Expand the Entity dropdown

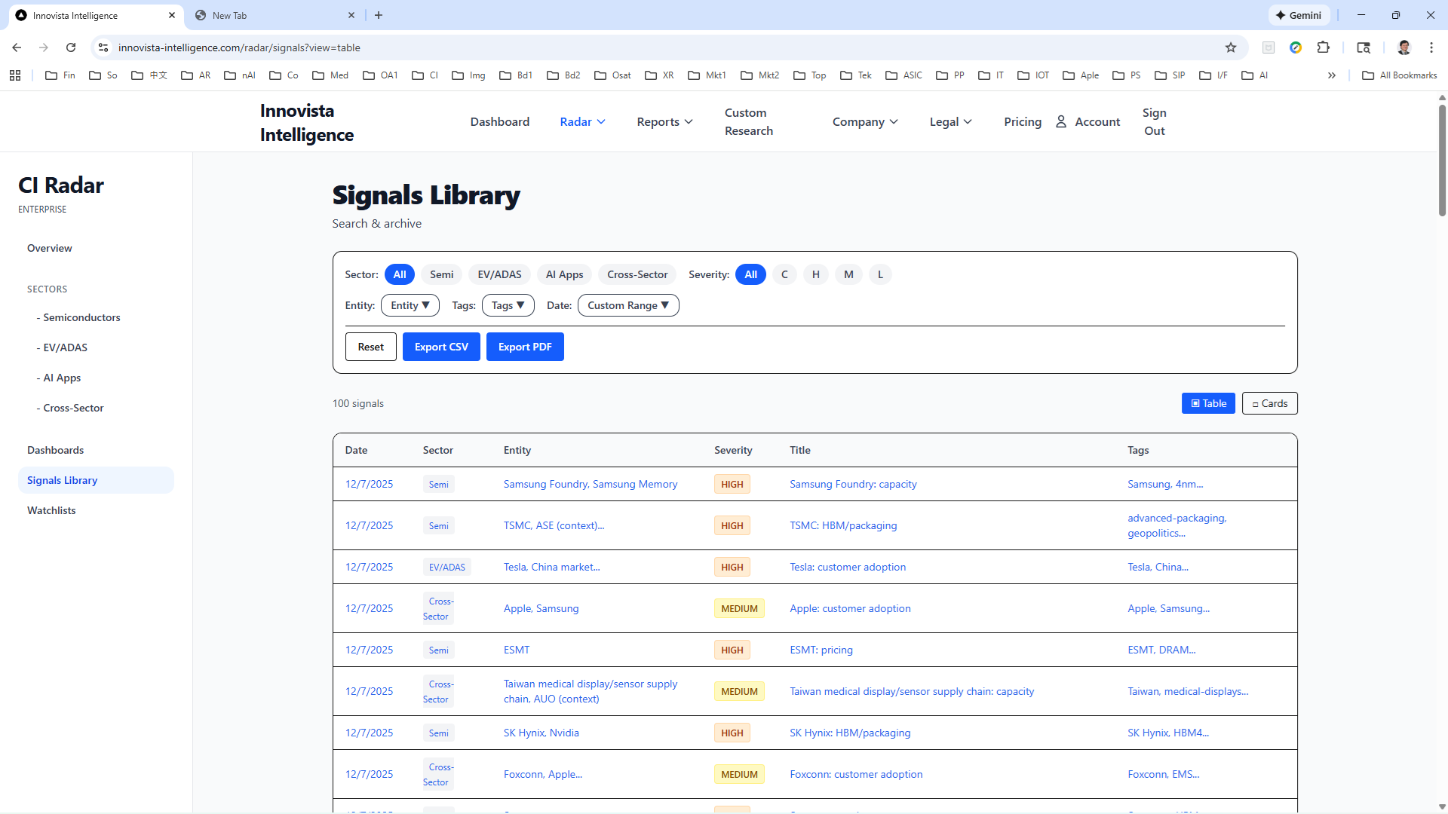point(410,305)
